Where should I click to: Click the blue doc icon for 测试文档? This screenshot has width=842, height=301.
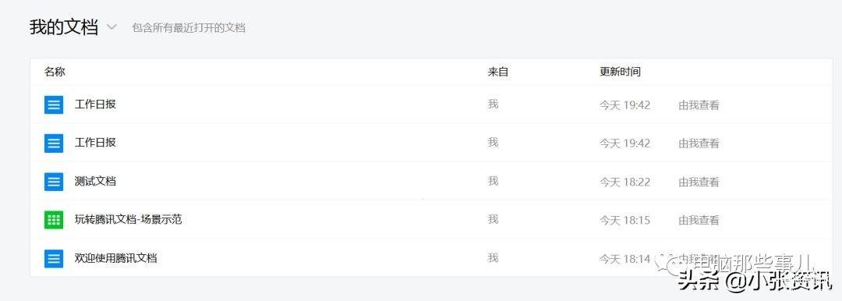[54, 182]
